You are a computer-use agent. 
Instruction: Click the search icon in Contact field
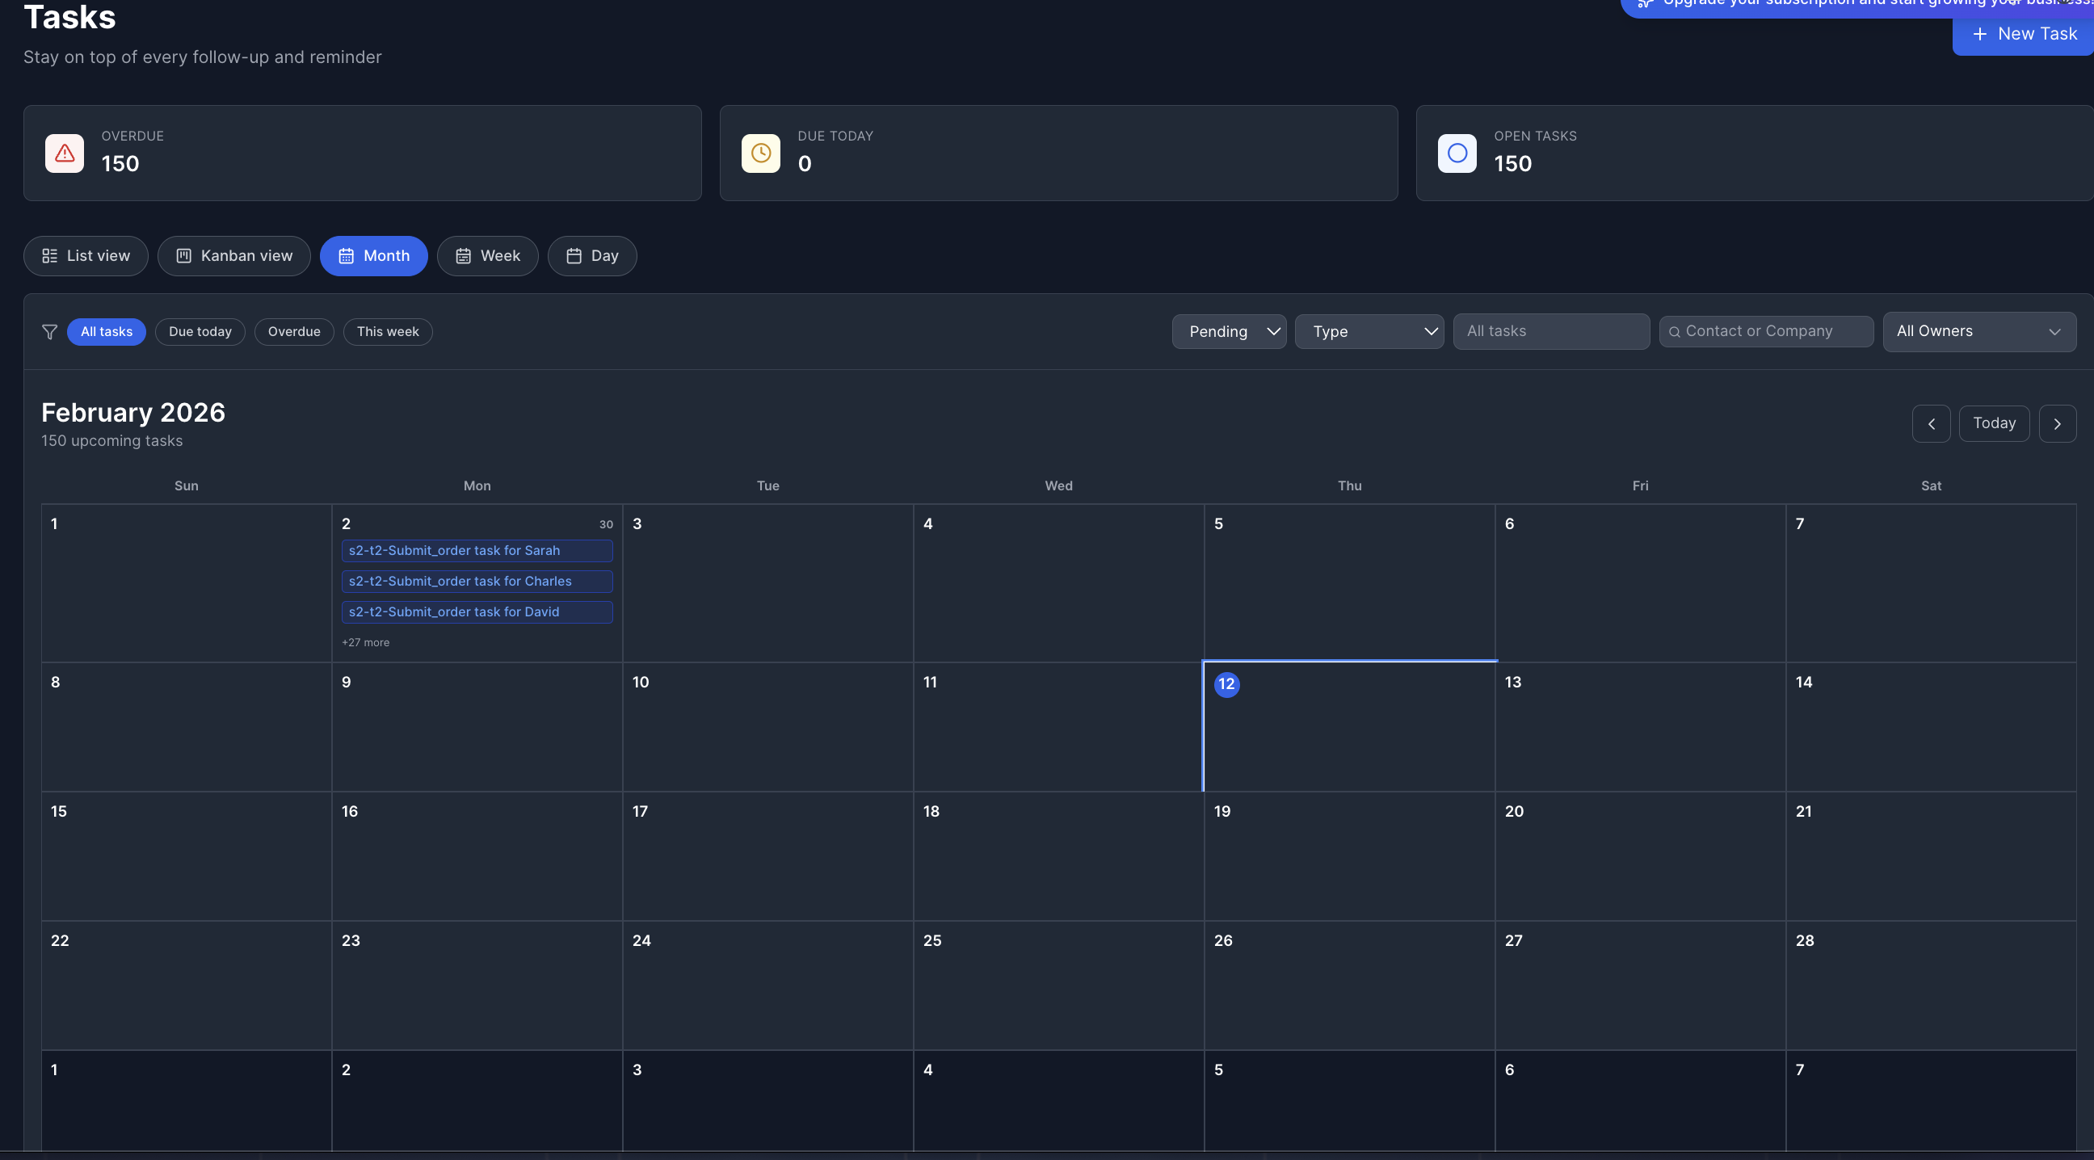[1674, 332]
